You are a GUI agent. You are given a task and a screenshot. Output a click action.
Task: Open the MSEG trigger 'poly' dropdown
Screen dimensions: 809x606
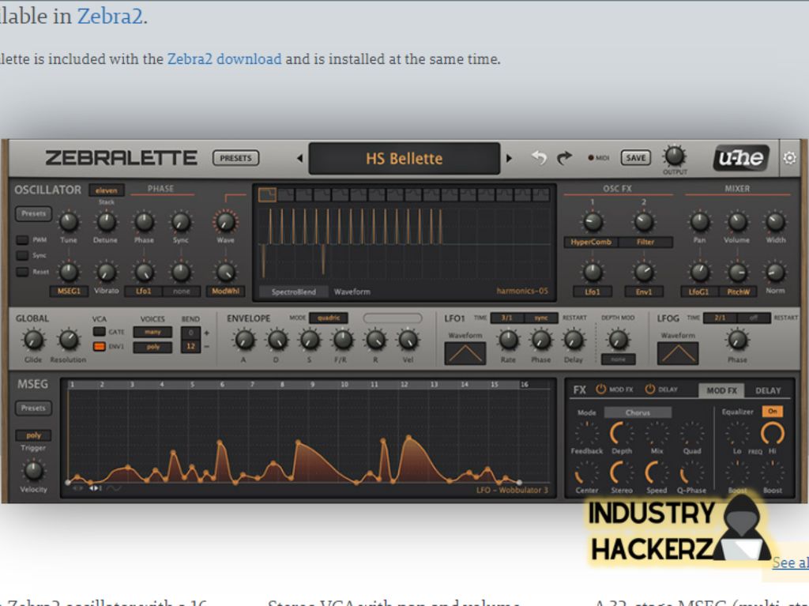click(x=33, y=435)
